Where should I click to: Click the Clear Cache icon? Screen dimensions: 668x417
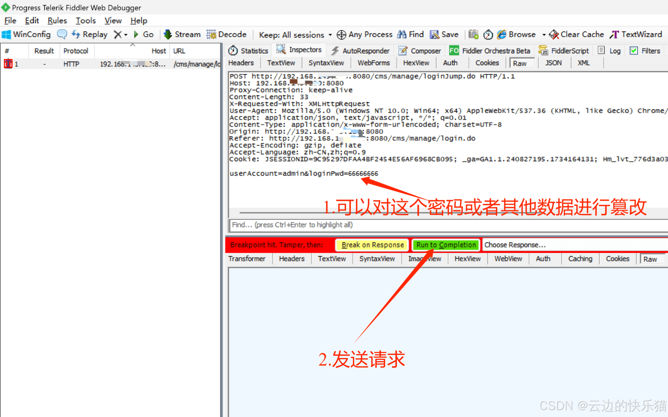point(554,34)
